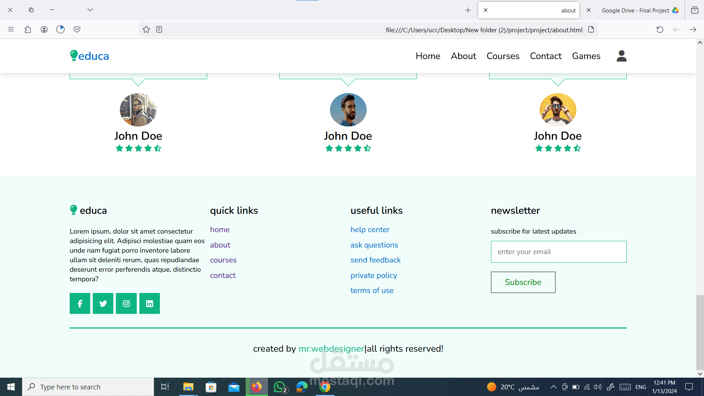Open the LinkedIn social icon
This screenshot has width=704, height=396.
[x=150, y=304]
